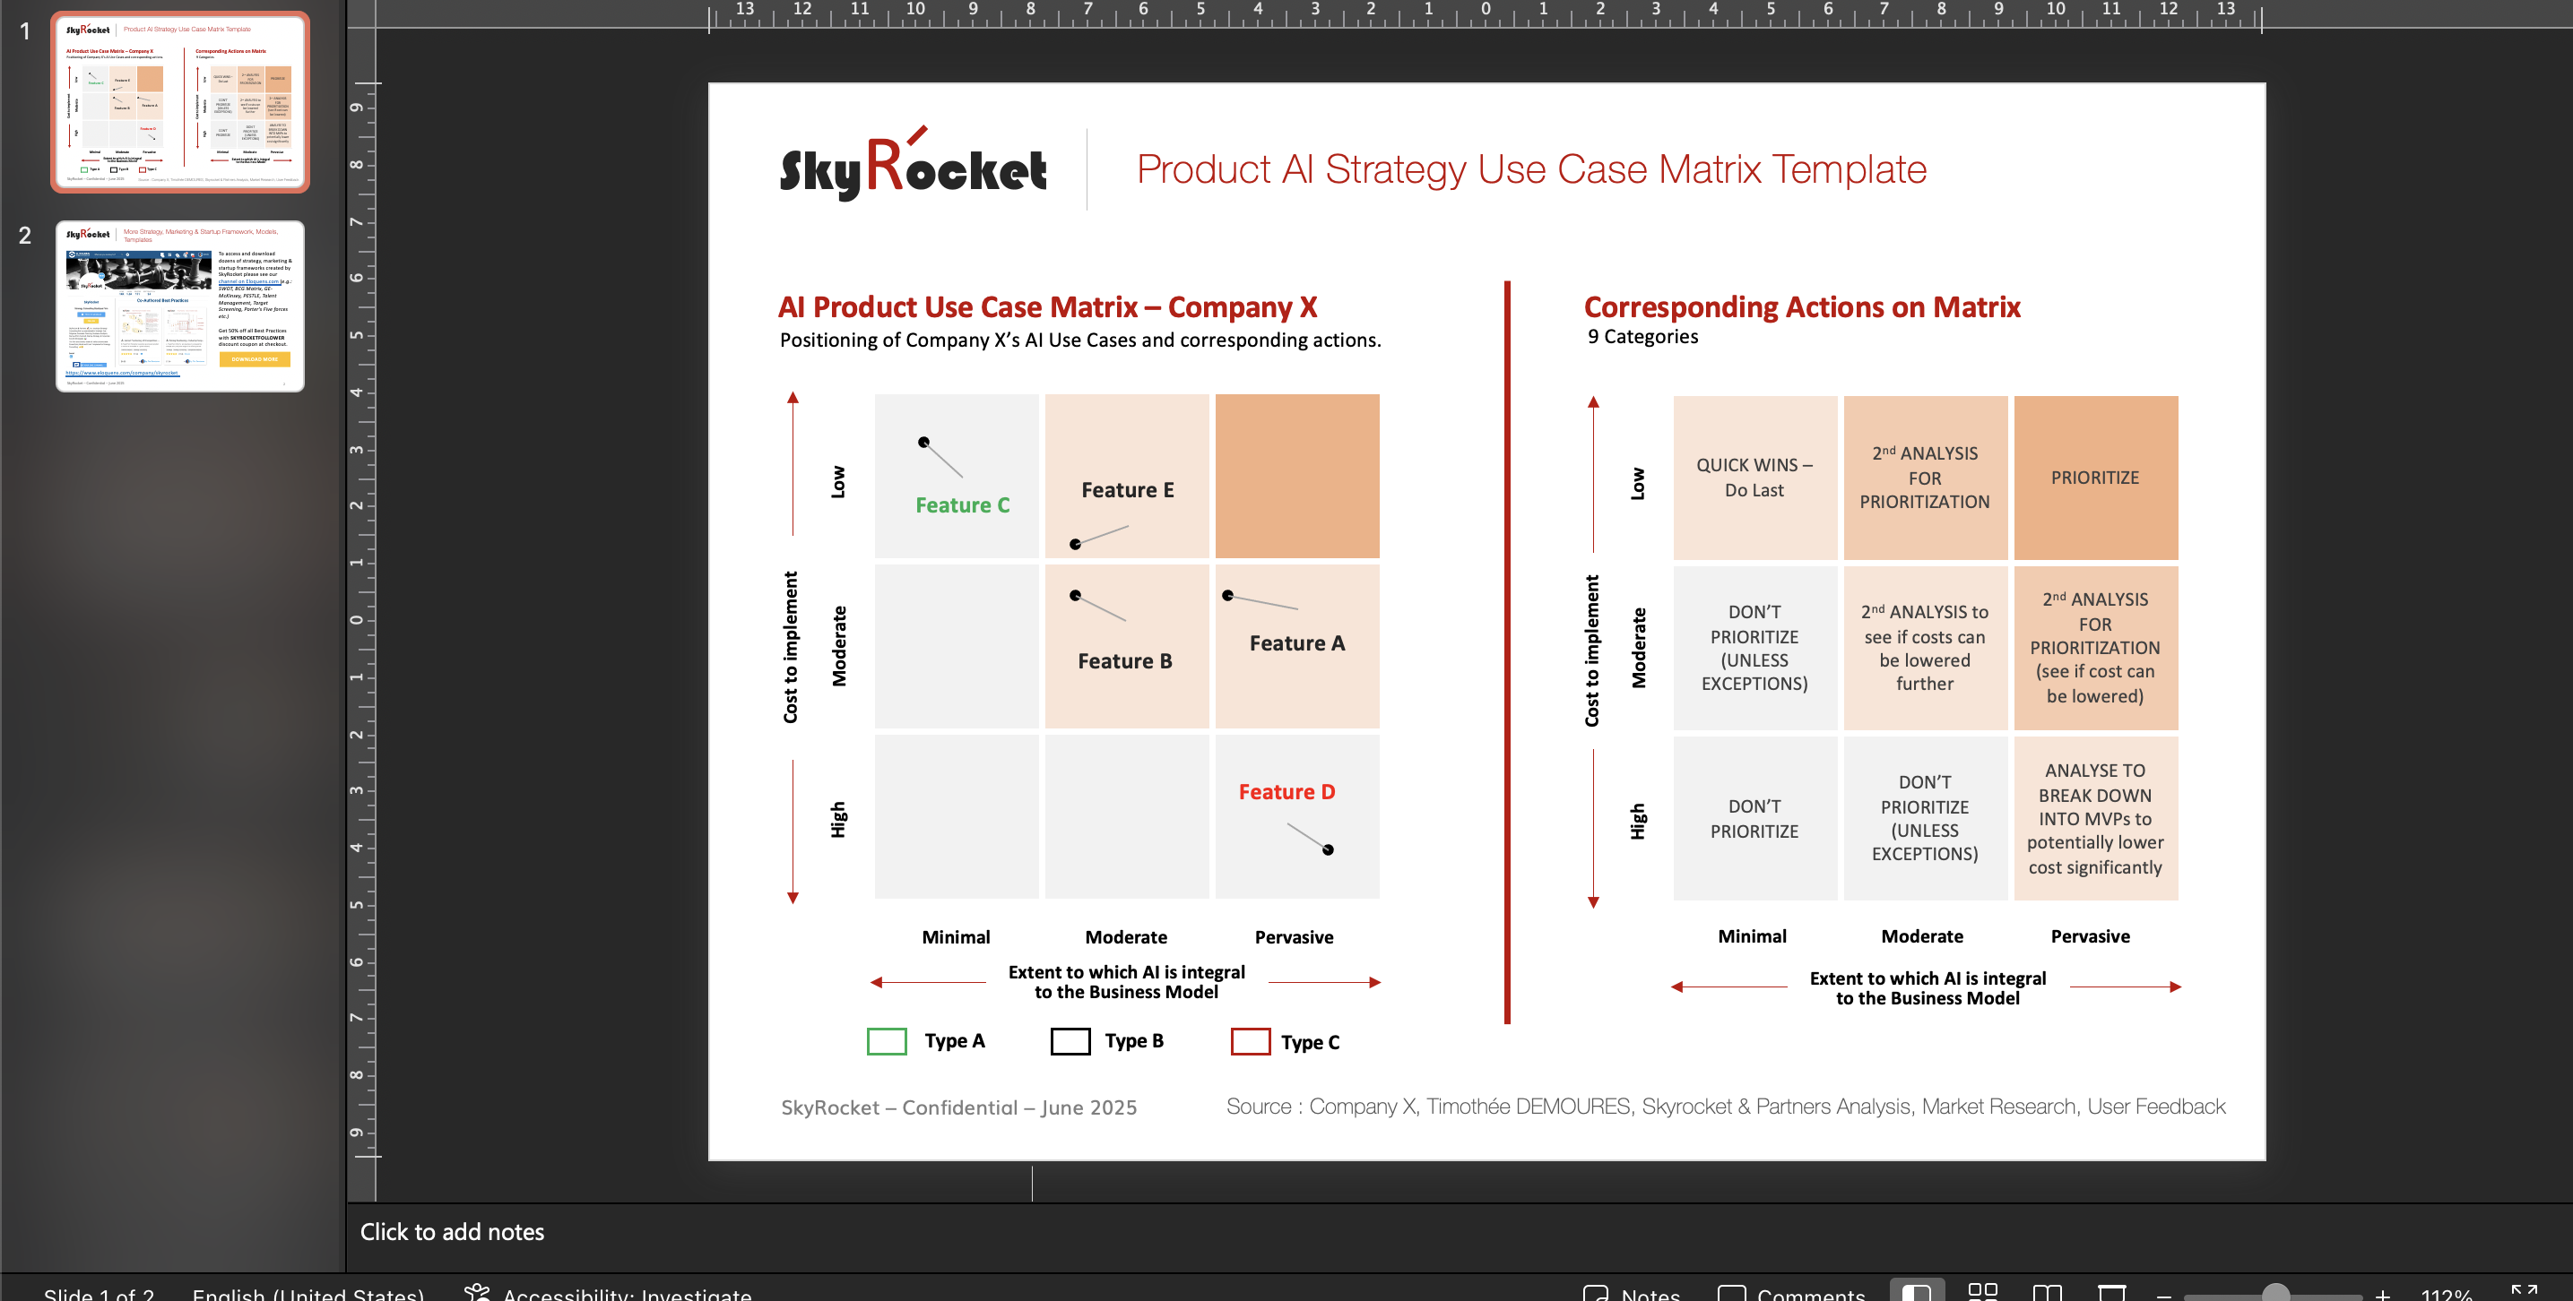2573x1301 pixels.
Task: Select the subtitle 'Positioning of Company X's AI Use Cases'
Action: (x=1079, y=340)
